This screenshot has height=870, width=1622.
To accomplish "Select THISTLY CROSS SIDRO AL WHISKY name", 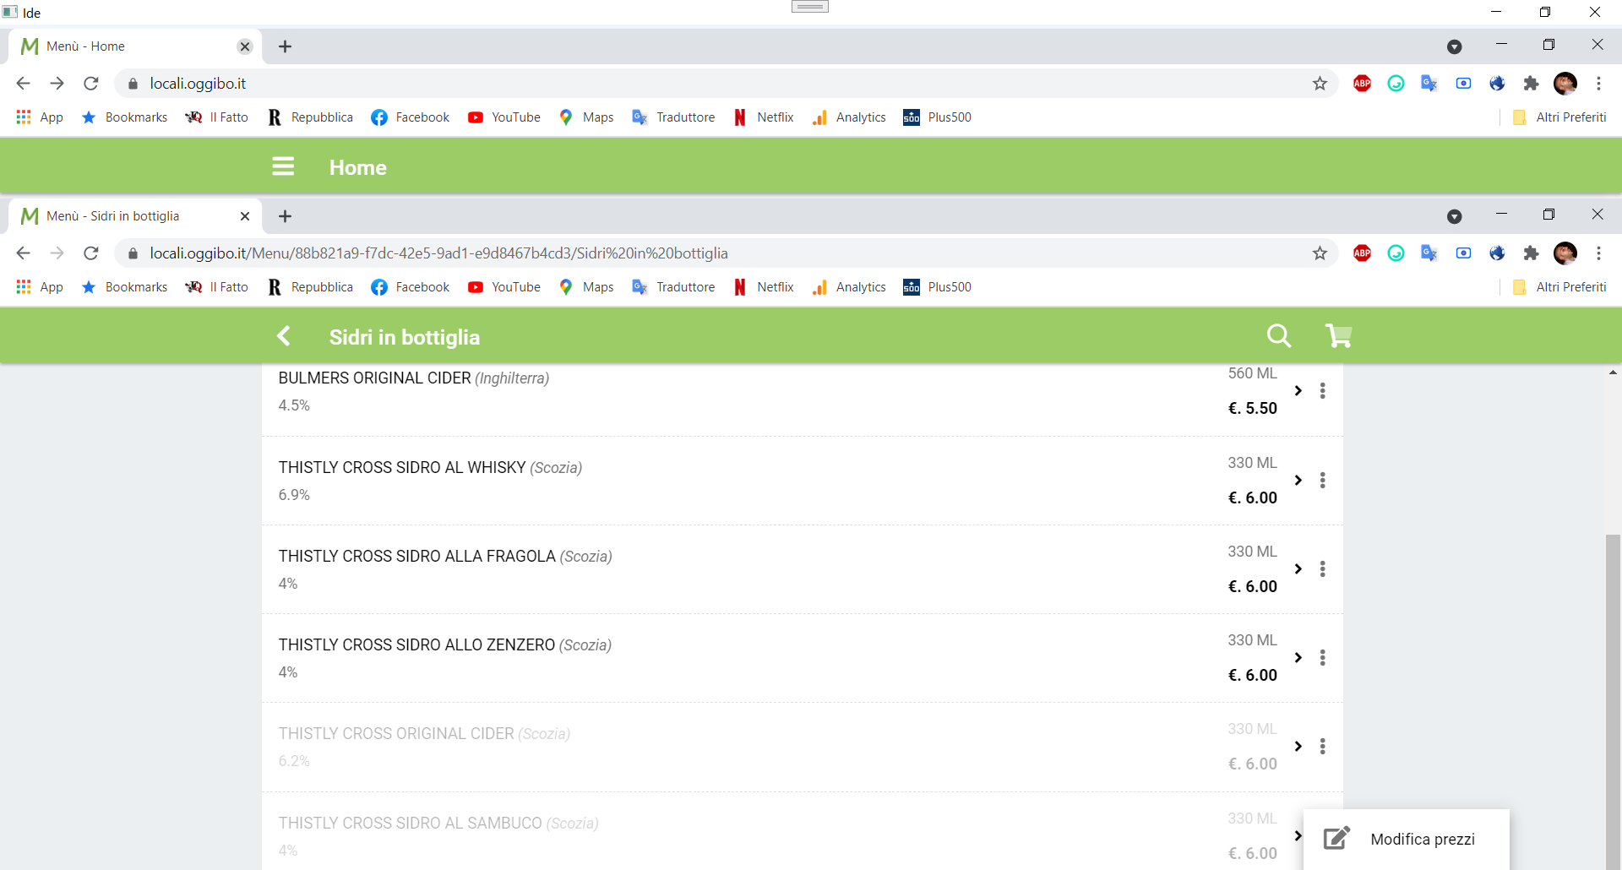I will [x=402, y=467].
